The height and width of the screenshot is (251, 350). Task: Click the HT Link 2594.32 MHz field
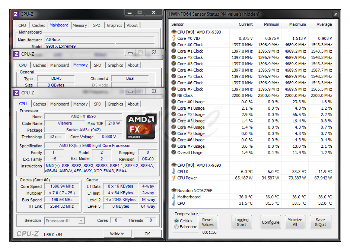tap(62, 206)
